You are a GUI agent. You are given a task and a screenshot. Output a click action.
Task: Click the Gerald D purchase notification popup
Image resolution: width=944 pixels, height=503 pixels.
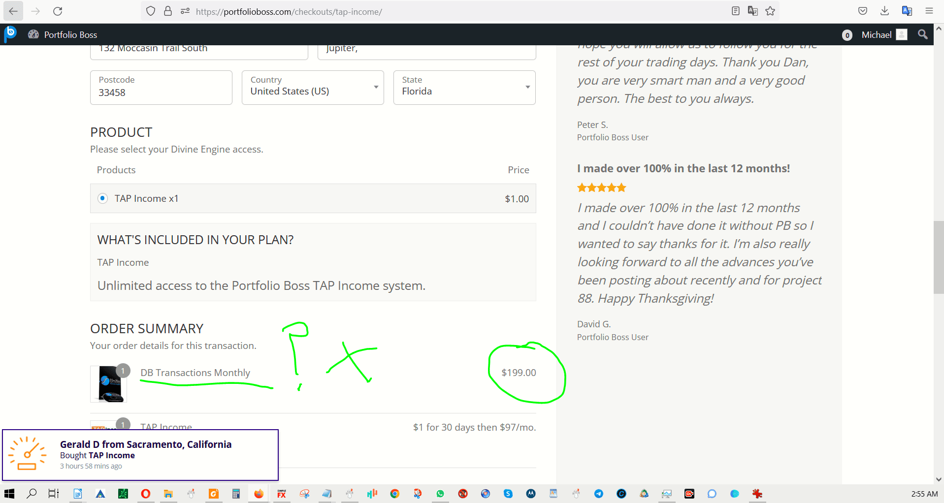(140, 455)
